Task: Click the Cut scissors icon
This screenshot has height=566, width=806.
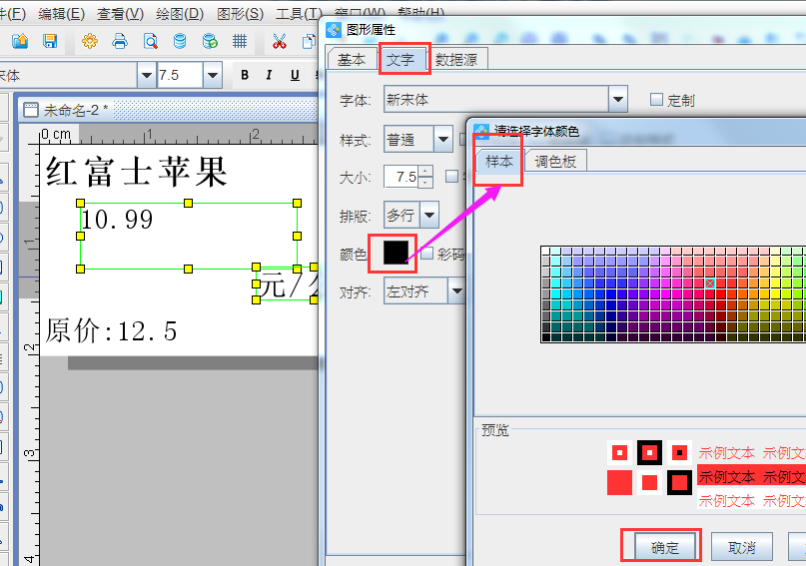Action: 280,41
